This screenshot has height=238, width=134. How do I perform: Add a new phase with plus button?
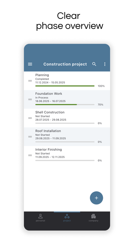96,198
